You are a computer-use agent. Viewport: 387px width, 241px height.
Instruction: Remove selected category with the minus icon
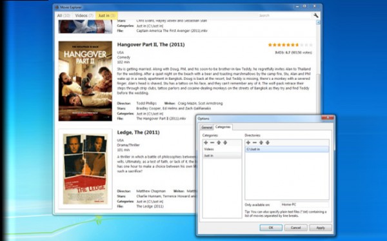pyautogui.click(x=212, y=142)
